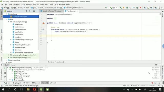Collapse the com.example.miaupp package
Viewport: 164px width, 92px height.
[x=8, y=22]
